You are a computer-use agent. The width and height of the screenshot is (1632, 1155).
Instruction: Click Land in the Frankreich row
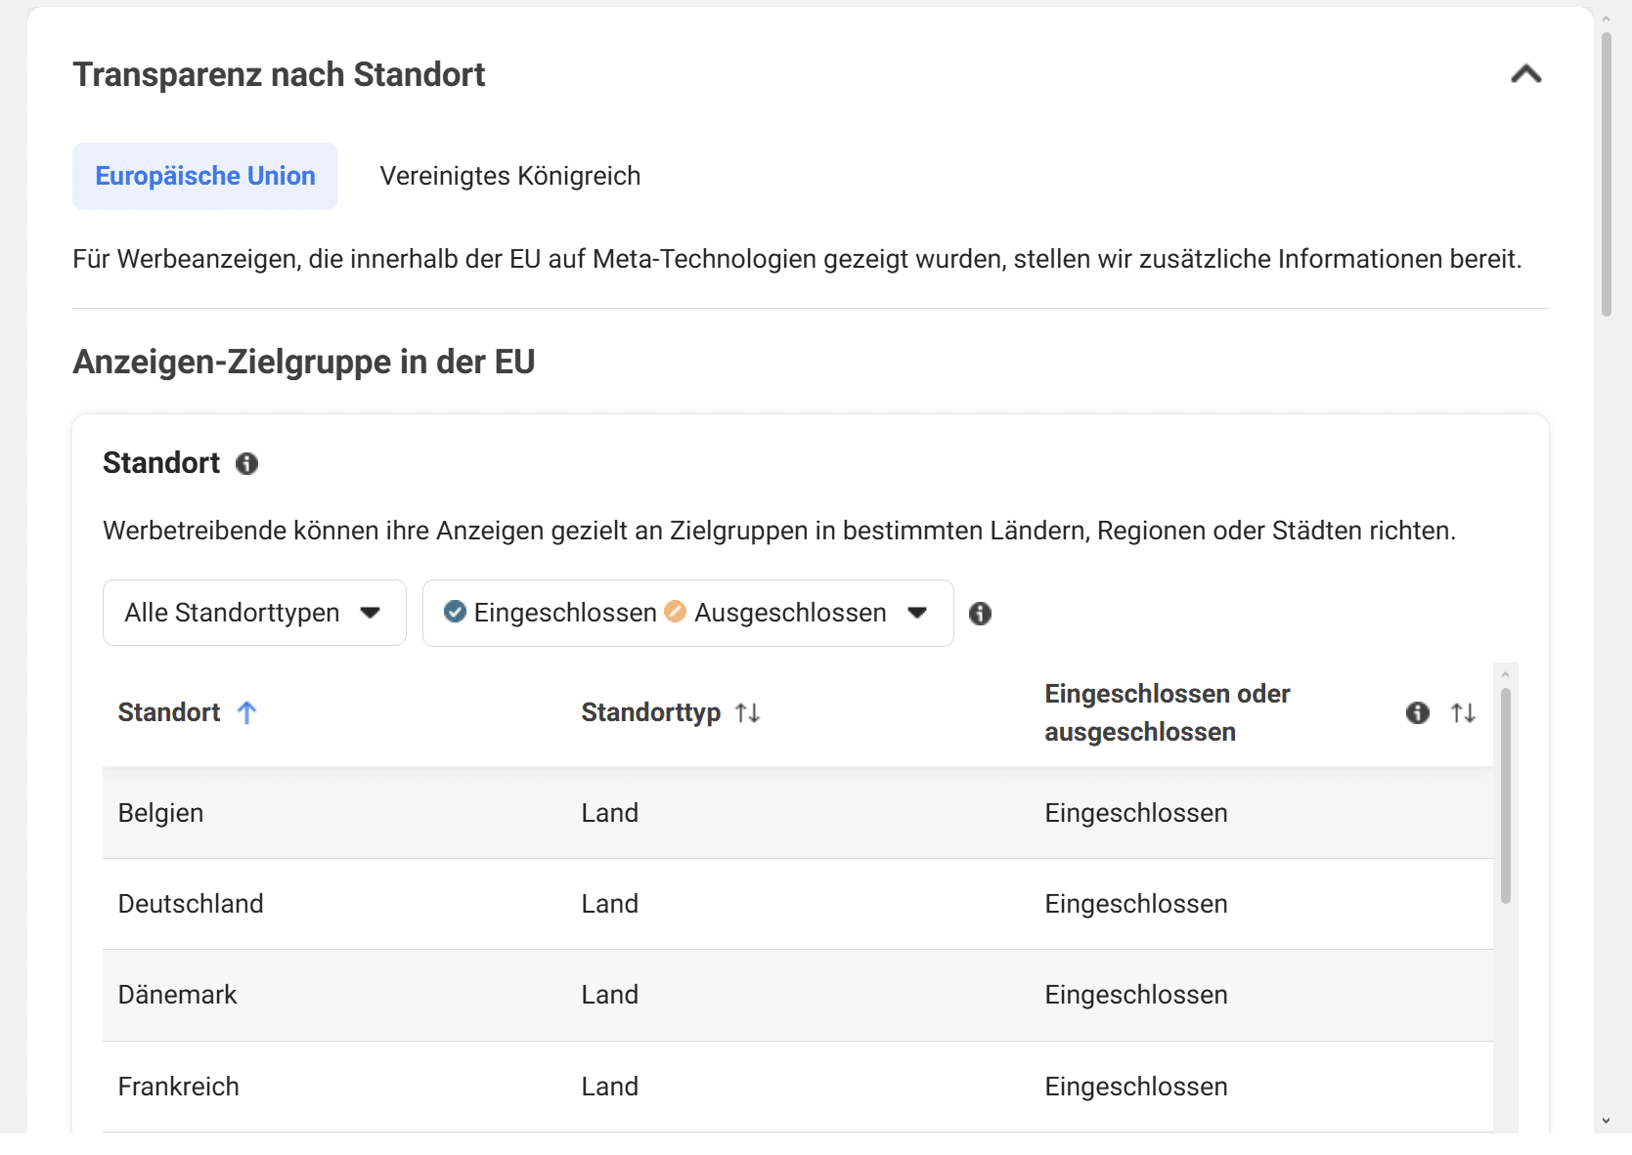click(x=609, y=1087)
